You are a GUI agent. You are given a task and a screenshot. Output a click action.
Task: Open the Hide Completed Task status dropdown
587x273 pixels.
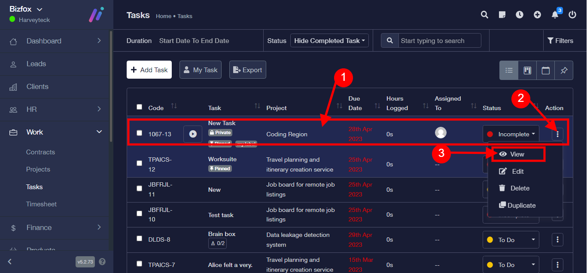tap(329, 41)
